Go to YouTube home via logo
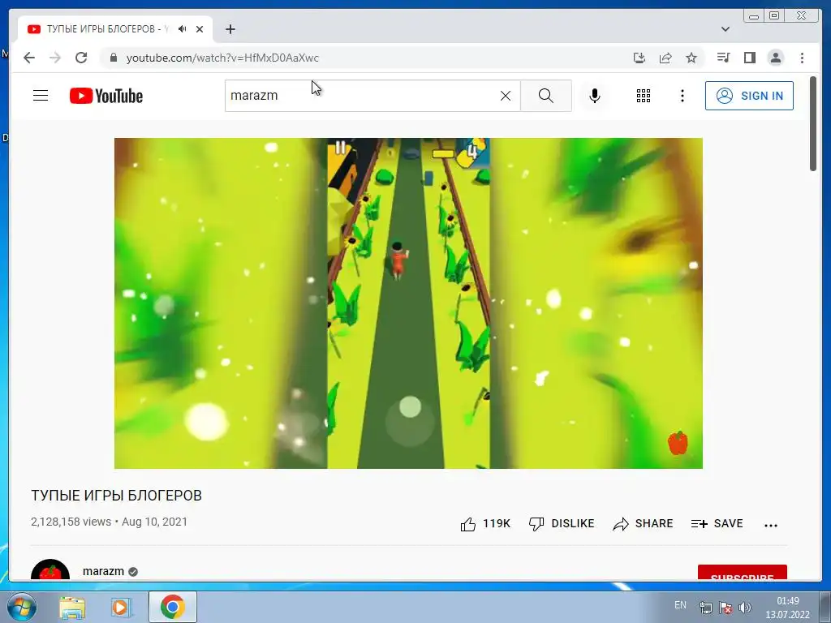Image resolution: width=831 pixels, height=623 pixels. (106, 96)
